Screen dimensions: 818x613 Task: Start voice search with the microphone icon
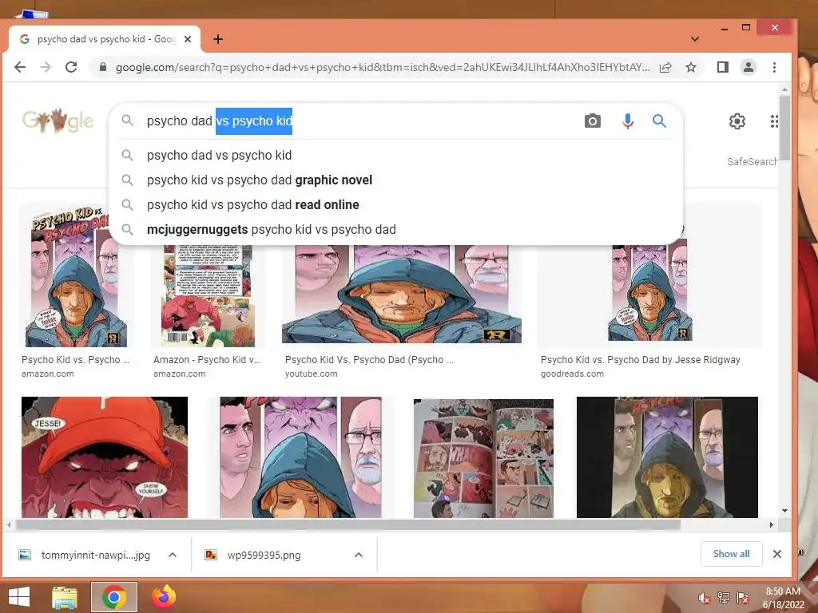pyautogui.click(x=628, y=121)
